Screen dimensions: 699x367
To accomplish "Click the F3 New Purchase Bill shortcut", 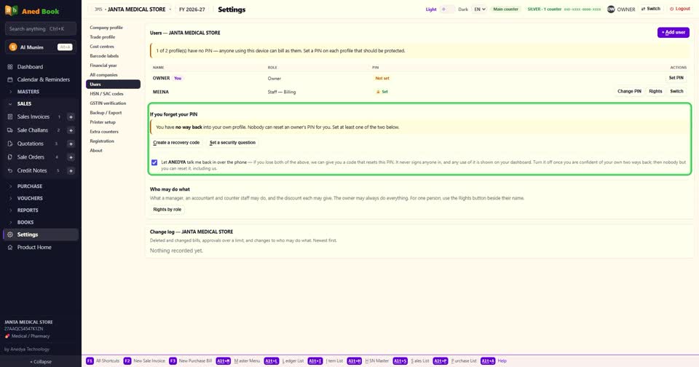I will (x=190, y=360).
